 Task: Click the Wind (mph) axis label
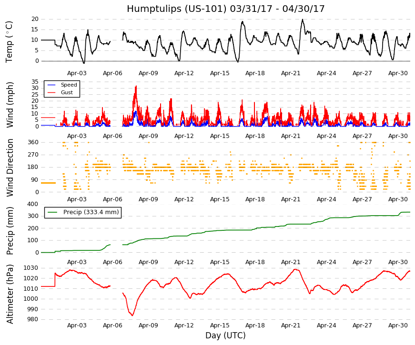click(x=10, y=105)
